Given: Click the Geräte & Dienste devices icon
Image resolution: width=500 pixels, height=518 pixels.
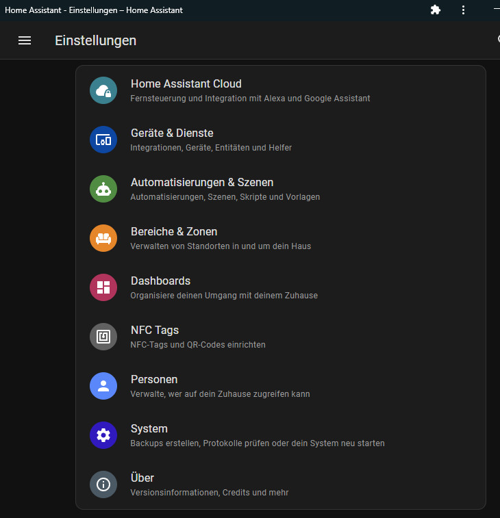Looking at the screenshot, I should point(103,140).
